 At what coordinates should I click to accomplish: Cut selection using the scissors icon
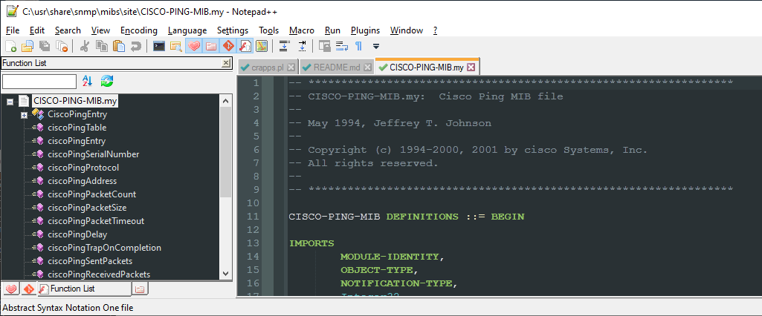[x=84, y=46]
